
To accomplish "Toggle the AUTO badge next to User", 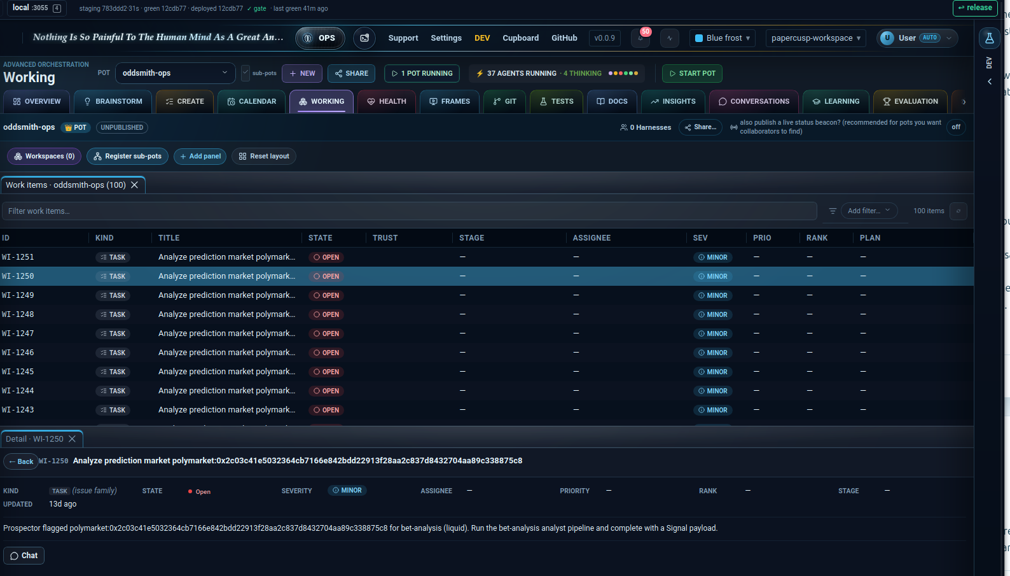I will (930, 38).
